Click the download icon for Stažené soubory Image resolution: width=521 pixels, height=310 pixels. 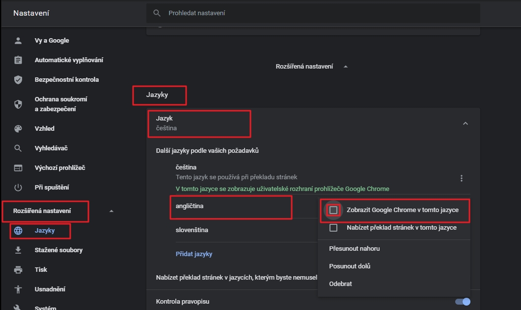point(18,250)
